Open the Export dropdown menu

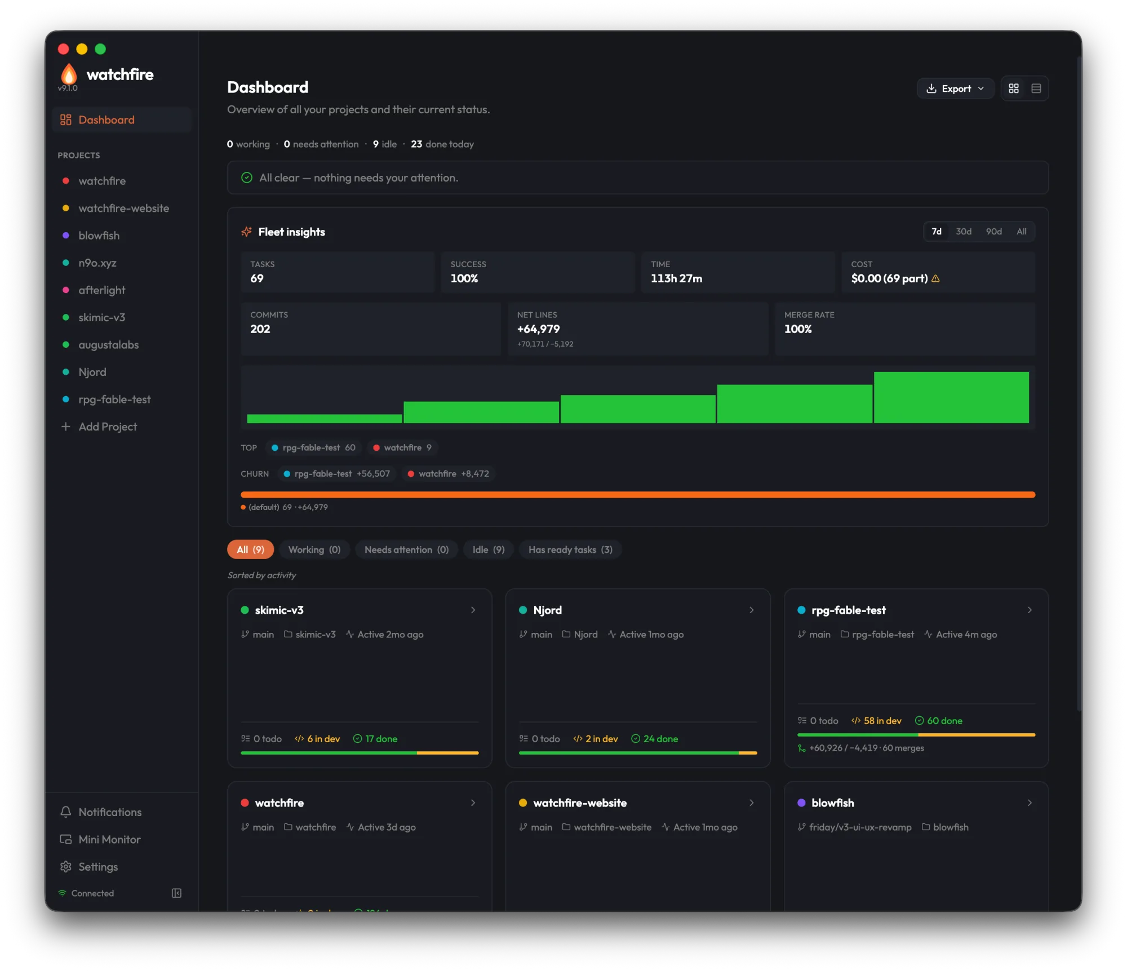[955, 88]
